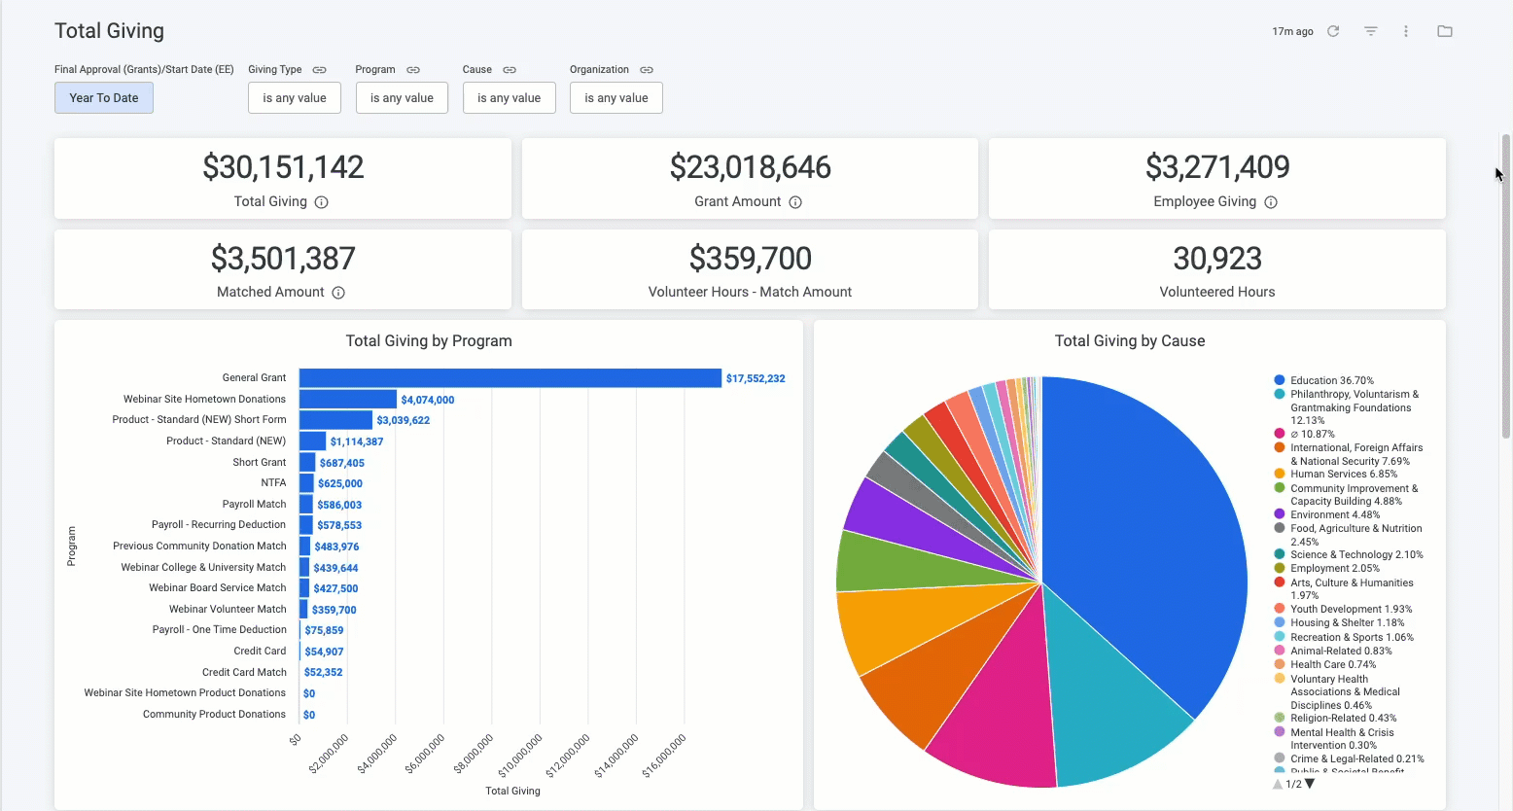Refresh the dashboard data
Viewport: 1513px width, 811px height.
(x=1333, y=31)
